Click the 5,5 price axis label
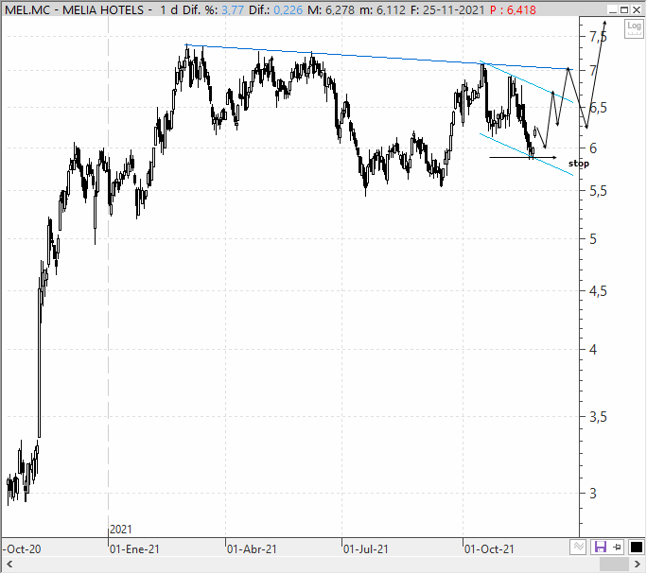This screenshot has width=647, height=574. click(598, 191)
